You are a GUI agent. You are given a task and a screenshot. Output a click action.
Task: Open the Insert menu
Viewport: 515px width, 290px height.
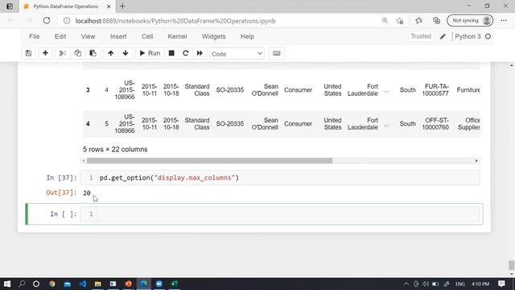(x=118, y=36)
